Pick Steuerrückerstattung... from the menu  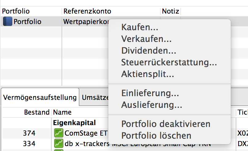pos(169,63)
